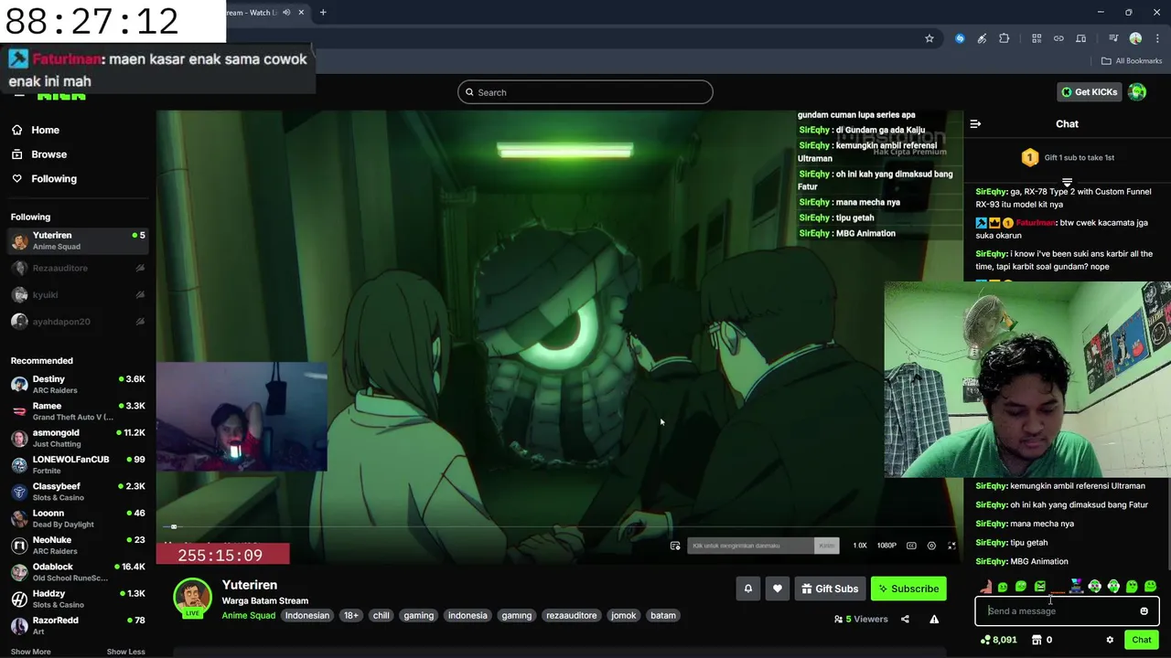The image size is (1171, 658).
Task: Click the danmaku message input in player
Action: (x=750, y=546)
